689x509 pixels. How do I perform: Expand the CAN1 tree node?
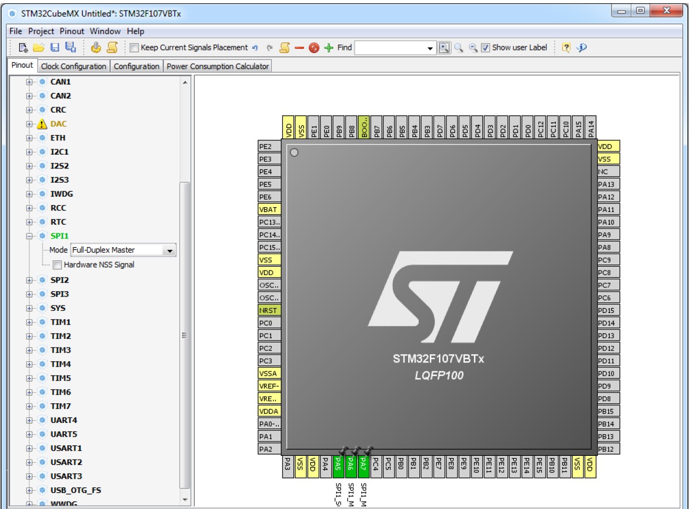tap(30, 82)
